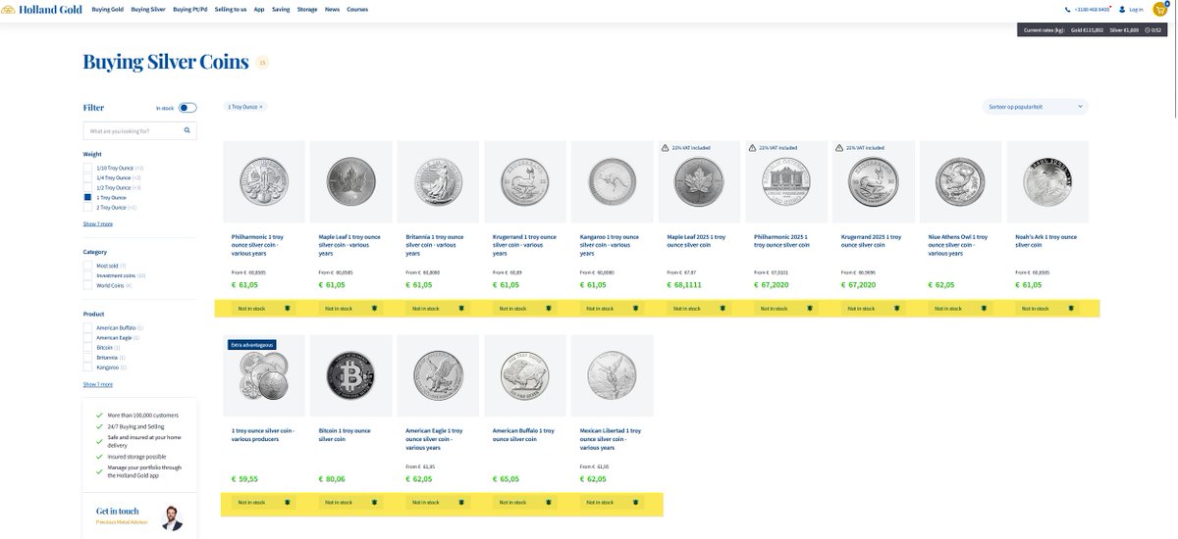Check the 1/10 Troy Ounce filter

(87, 168)
